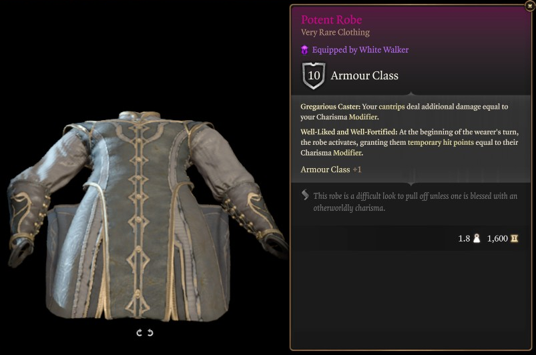Image resolution: width=536 pixels, height=355 pixels.
Task: Click the gold coin icon next to 1,600
Action: click(x=514, y=238)
